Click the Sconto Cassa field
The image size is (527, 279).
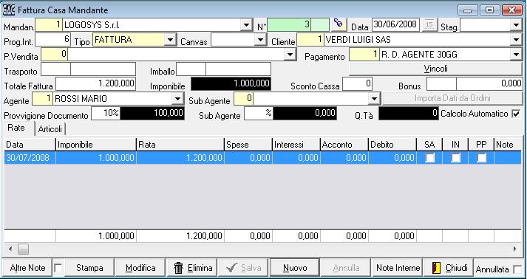pos(357,83)
